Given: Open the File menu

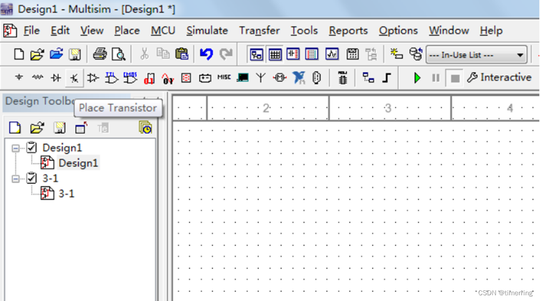Looking at the screenshot, I should 31,31.
